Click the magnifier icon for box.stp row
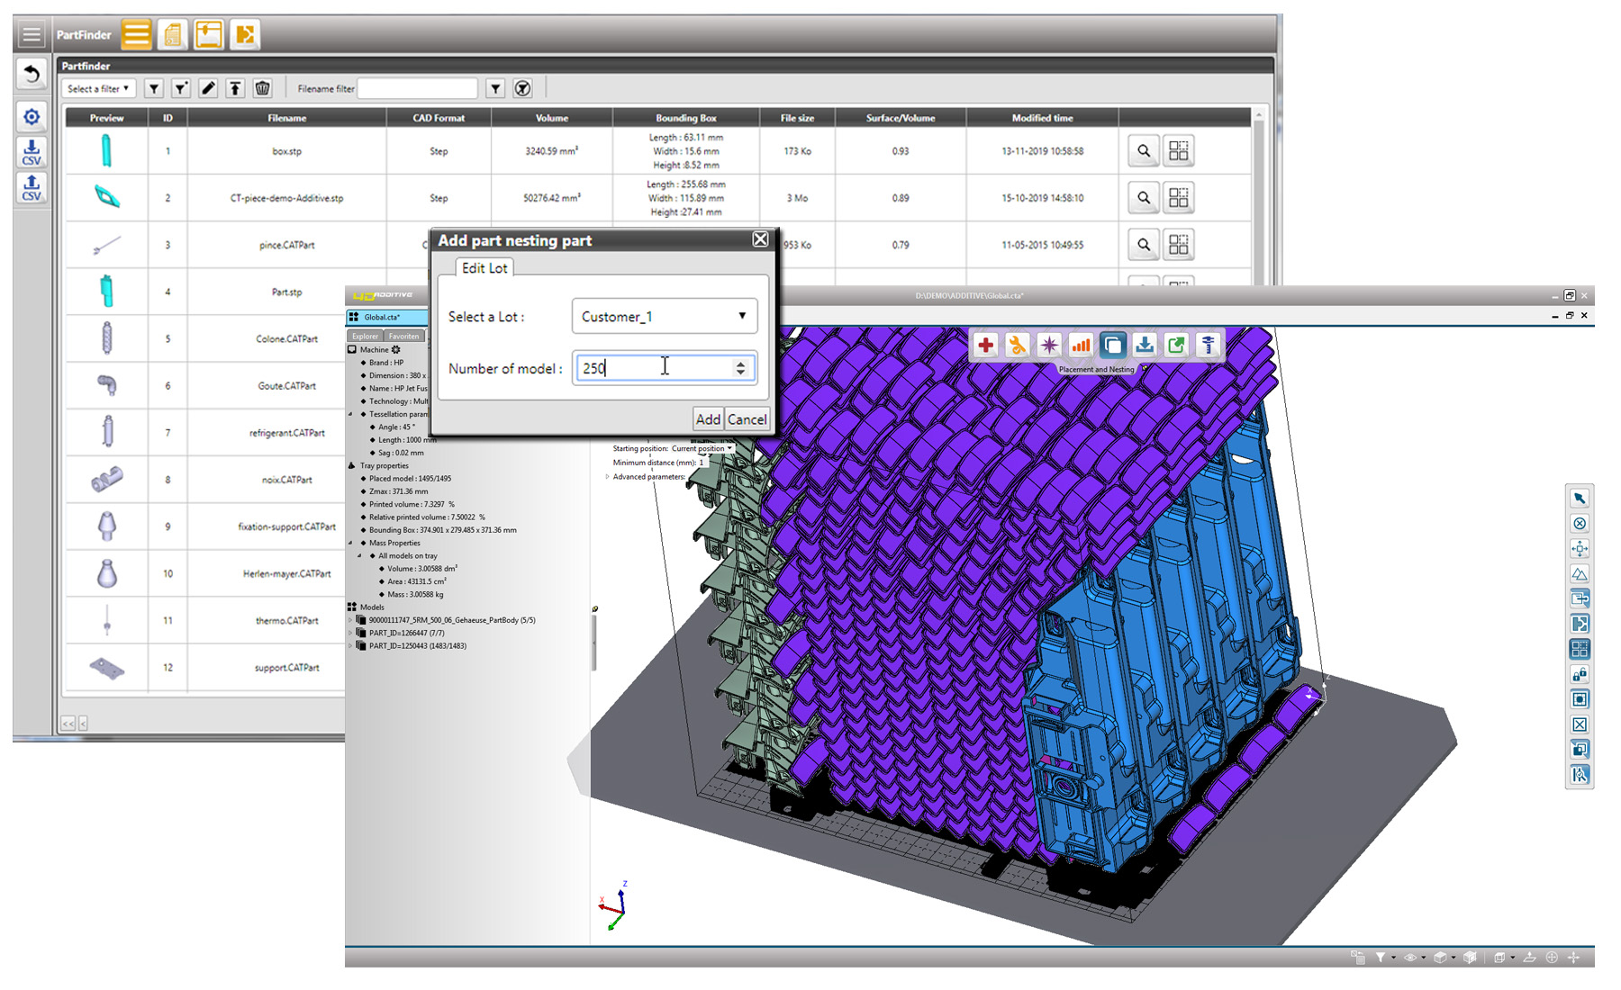1621x990 pixels. tap(1143, 151)
